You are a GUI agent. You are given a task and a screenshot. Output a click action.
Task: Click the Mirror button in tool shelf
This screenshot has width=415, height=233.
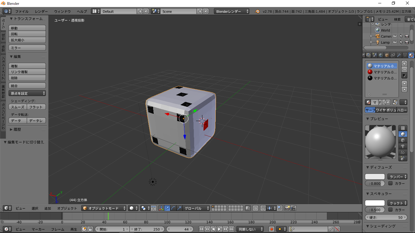click(27, 48)
